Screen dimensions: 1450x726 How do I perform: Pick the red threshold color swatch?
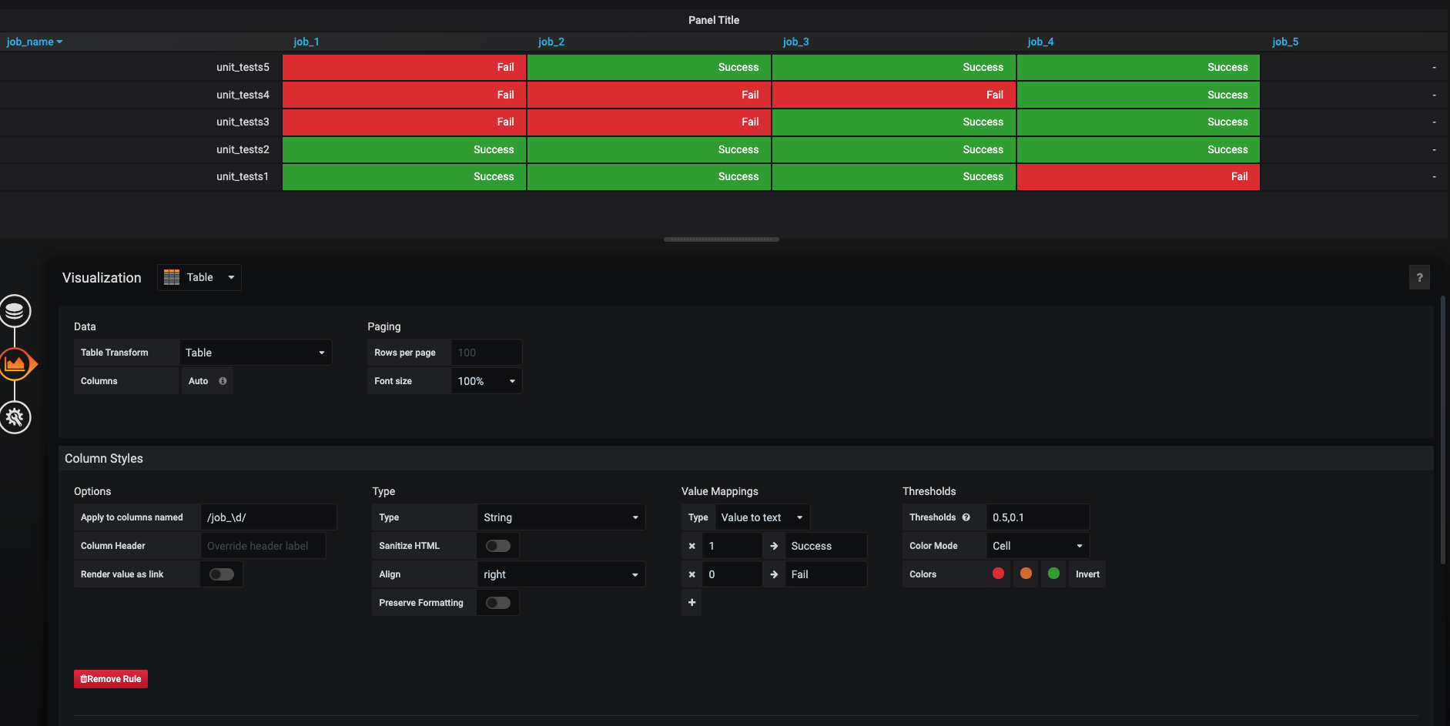(998, 574)
